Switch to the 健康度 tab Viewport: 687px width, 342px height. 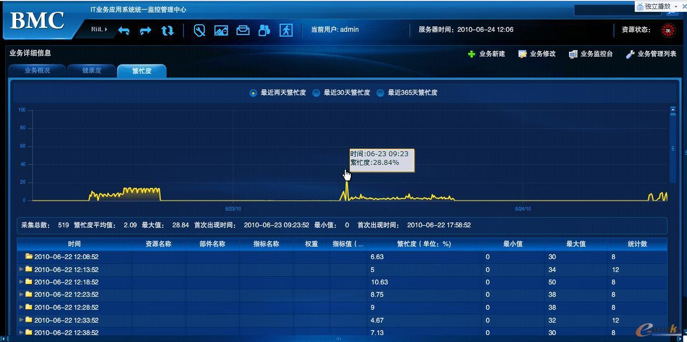point(91,70)
